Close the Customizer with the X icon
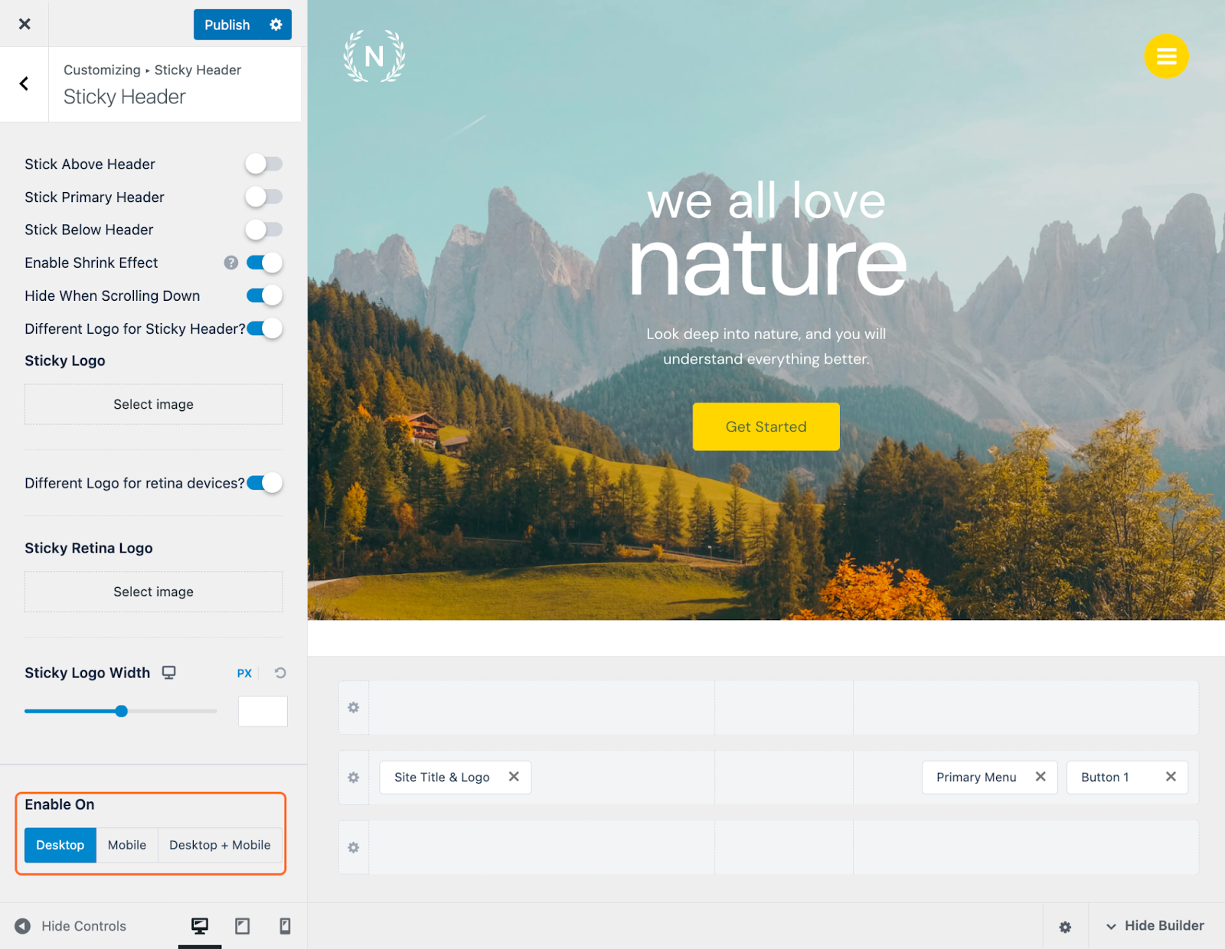Viewport: 1225px width, 949px height. point(24,24)
